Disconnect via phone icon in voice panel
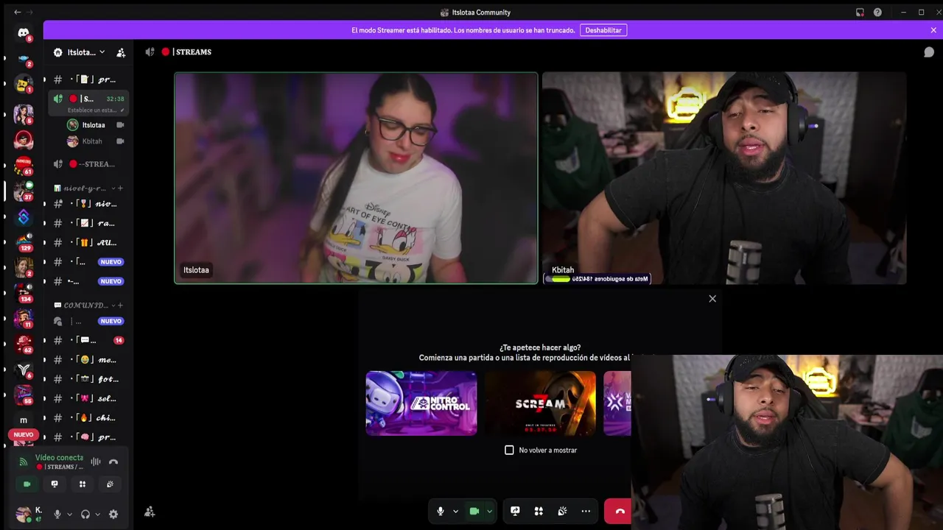This screenshot has height=530, width=943. [x=113, y=462]
